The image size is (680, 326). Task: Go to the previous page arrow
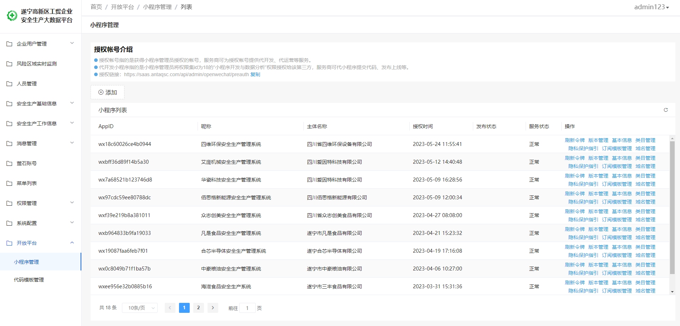tap(170, 308)
